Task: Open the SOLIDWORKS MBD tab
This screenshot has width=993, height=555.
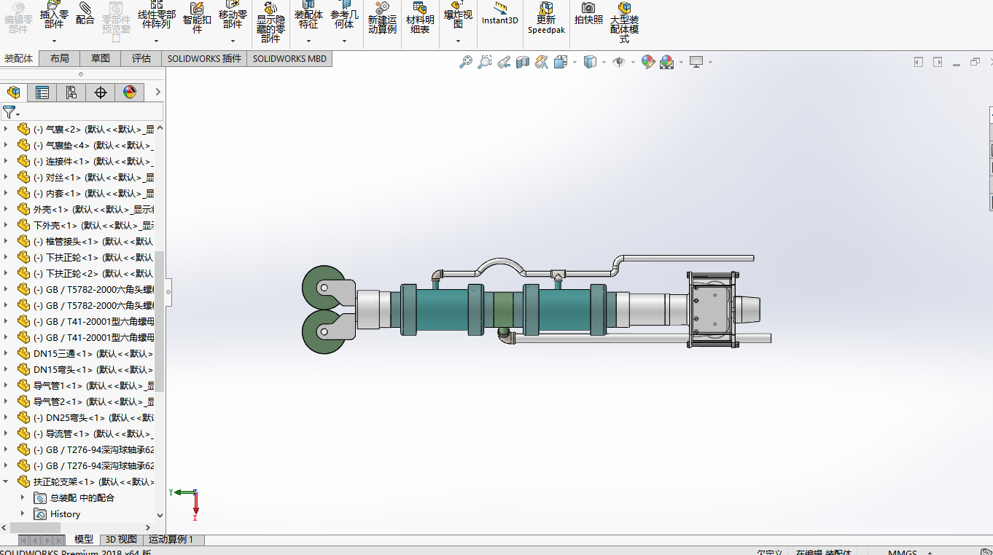Action: (289, 59)
